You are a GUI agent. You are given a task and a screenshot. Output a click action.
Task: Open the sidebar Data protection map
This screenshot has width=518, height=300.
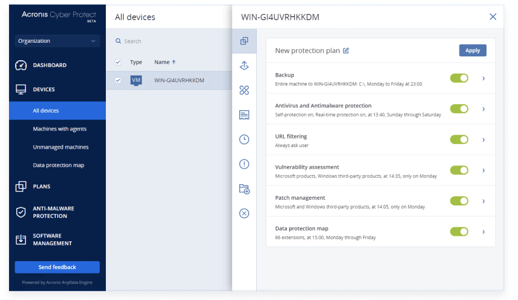pyautogui.click(x=59, y=165)
